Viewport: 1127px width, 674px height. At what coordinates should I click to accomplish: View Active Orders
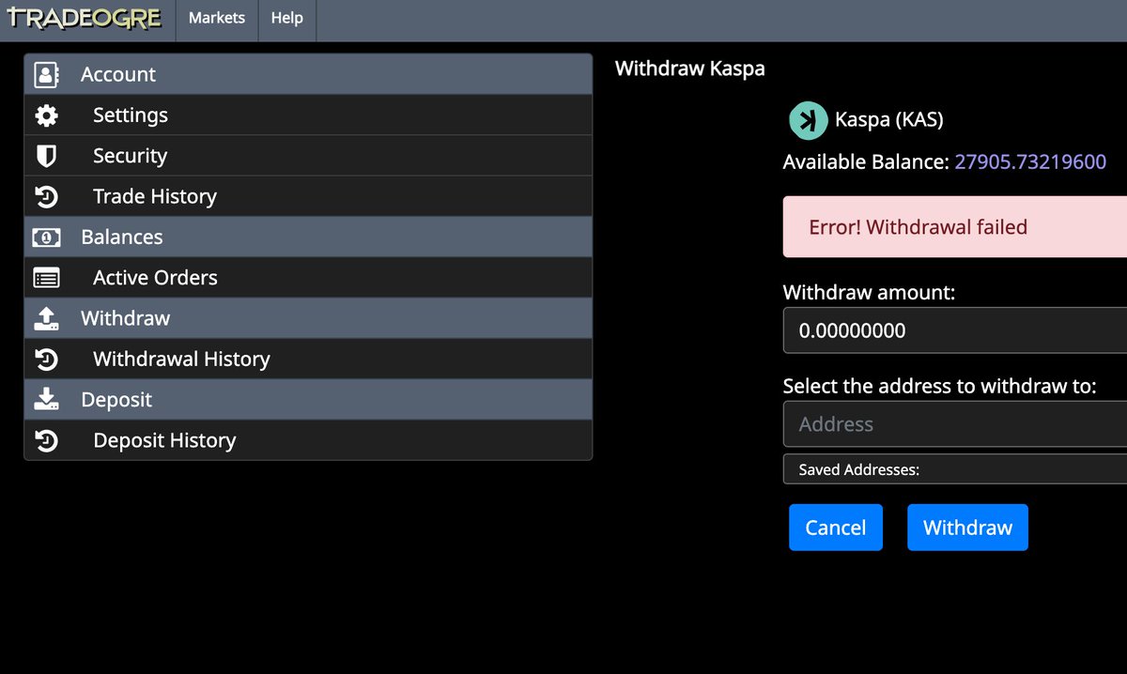point(308,278)
